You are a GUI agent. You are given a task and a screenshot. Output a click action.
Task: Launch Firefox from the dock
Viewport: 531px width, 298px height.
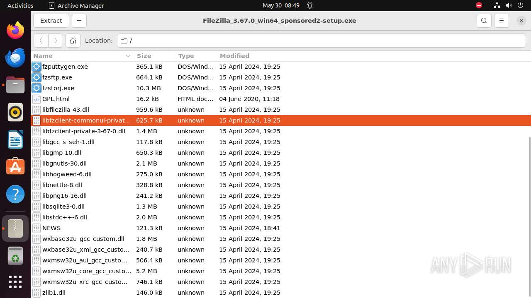click(15, 30)
